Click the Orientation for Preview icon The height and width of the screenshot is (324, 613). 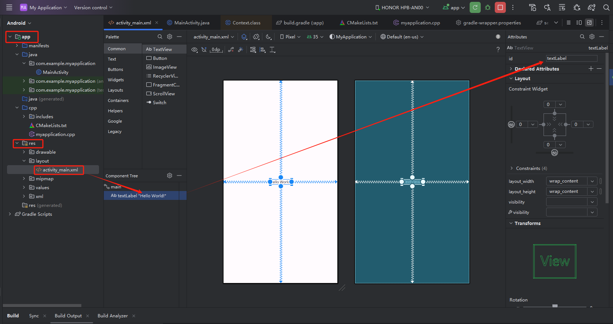tap(256, 37)
